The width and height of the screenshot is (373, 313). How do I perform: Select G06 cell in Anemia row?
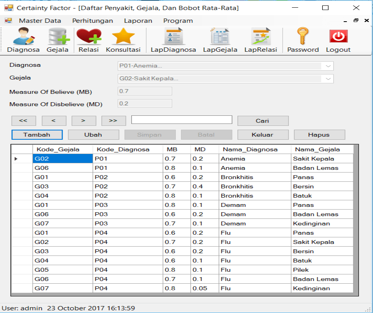[x=63, y=168]
